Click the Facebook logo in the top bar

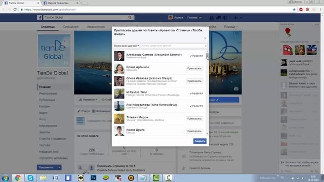pos(39,18)
